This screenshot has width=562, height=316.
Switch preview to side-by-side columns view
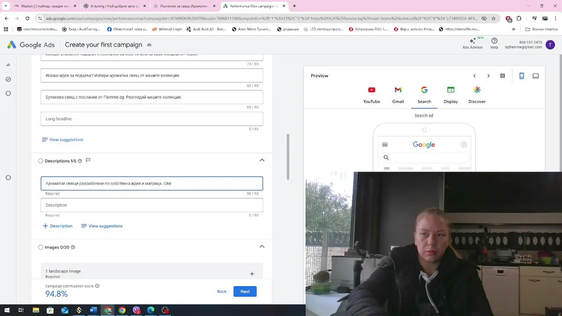click(x=503, y=76)
